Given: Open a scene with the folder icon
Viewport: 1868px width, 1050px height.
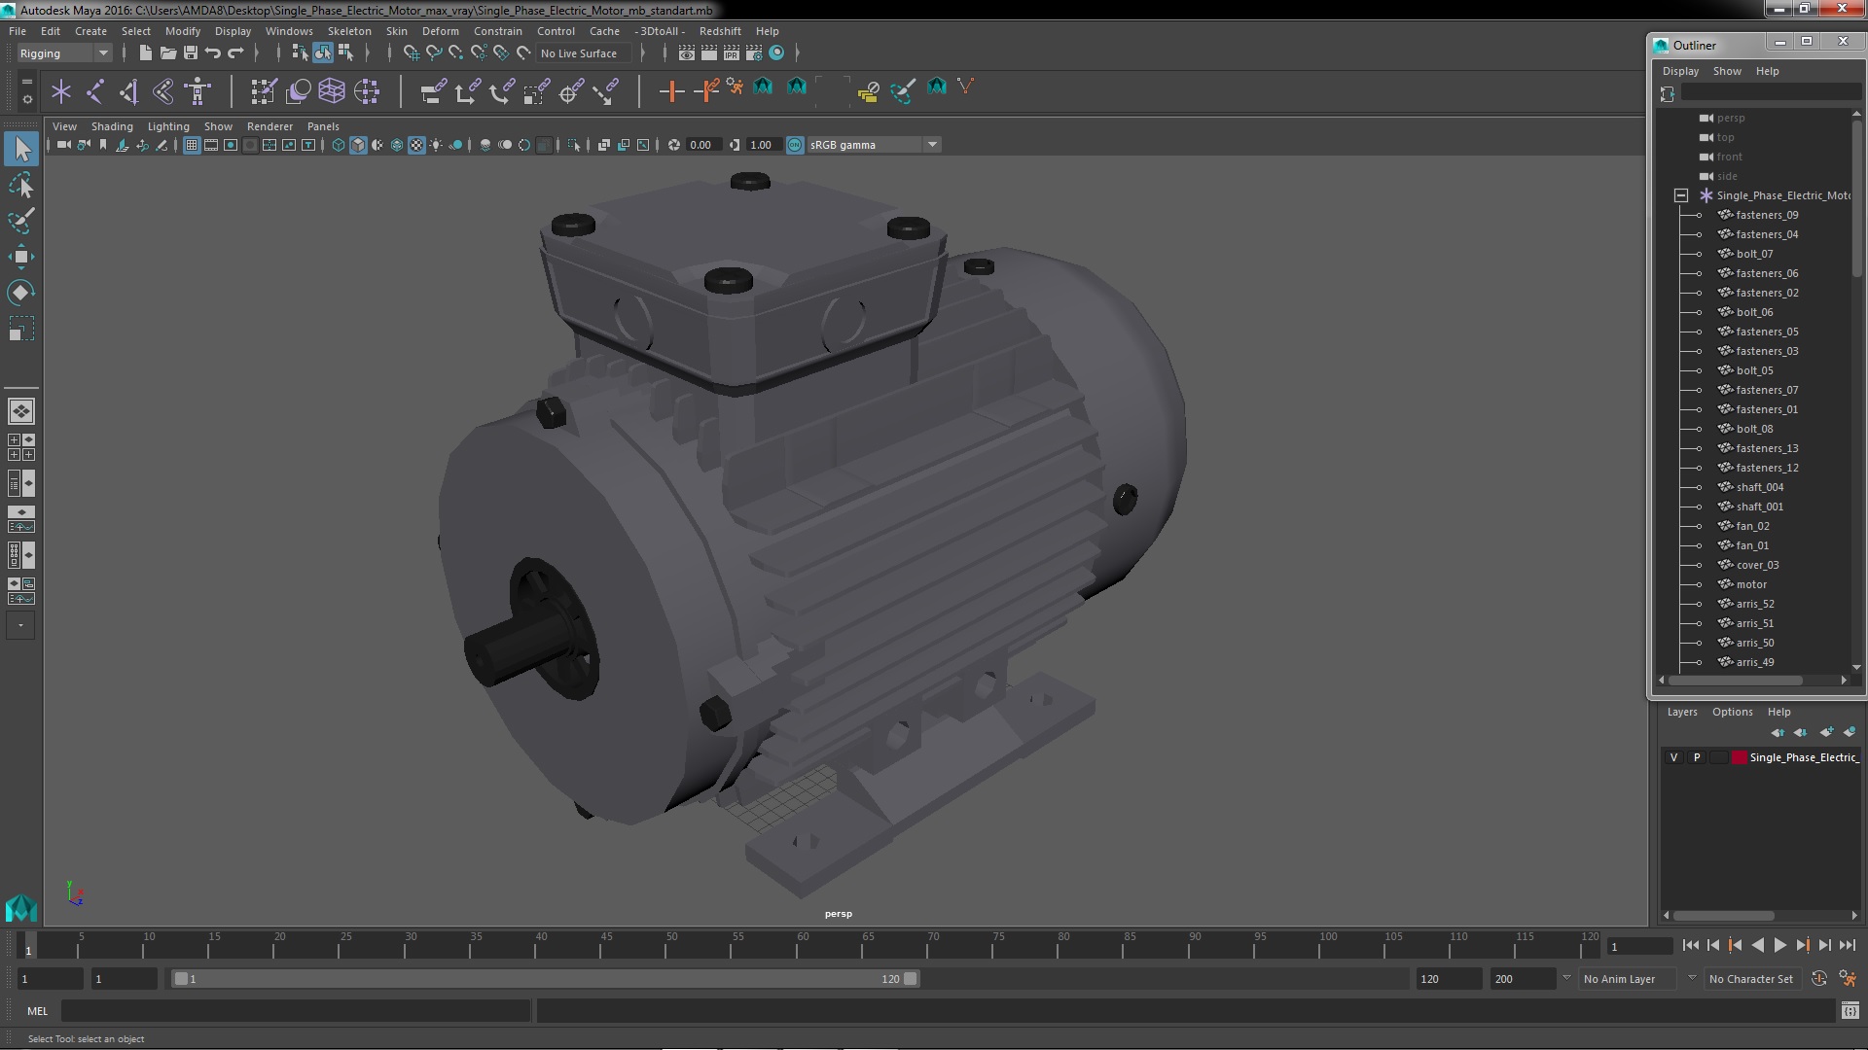Looking at the screenshot, I should (167, 52).
